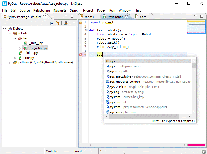Expand the test_robot.py tree node

[x=20, y=48]
